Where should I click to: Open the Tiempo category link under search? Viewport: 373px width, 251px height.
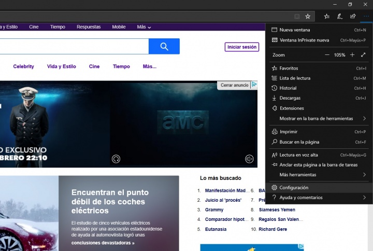point(121,66)
